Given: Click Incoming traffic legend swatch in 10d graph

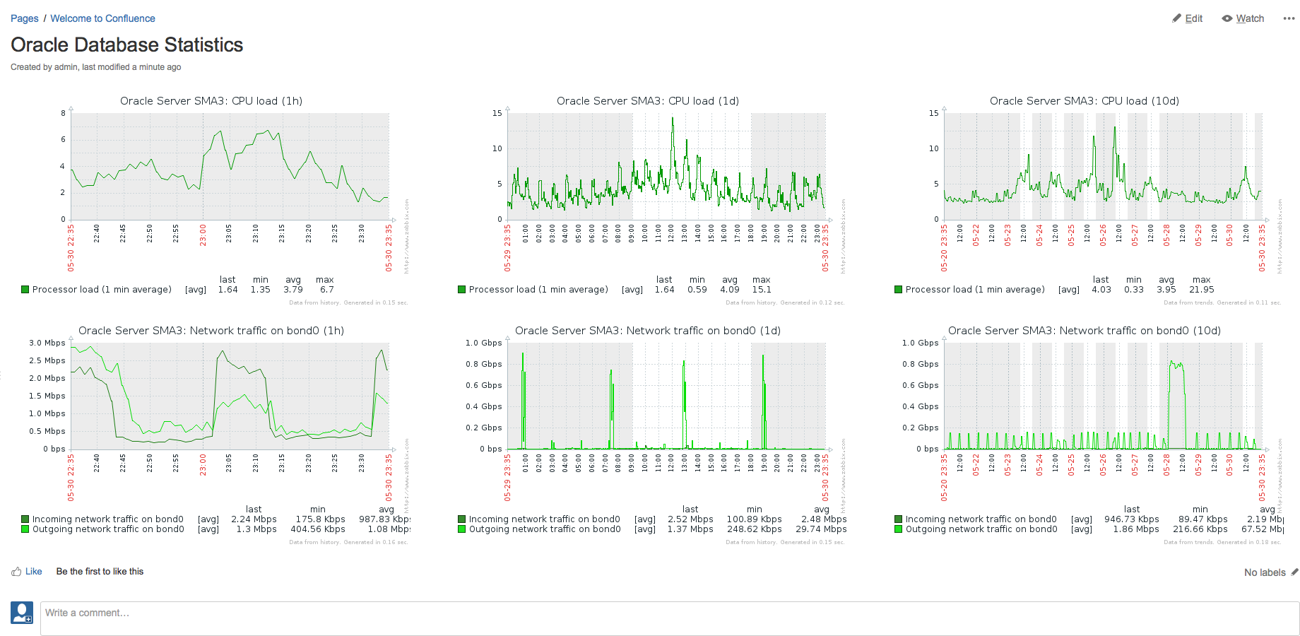Looking at the screenshot, I should 898,519.
